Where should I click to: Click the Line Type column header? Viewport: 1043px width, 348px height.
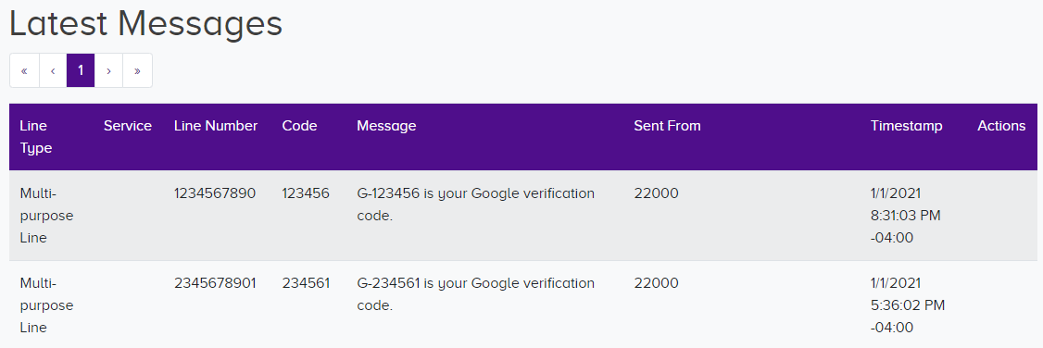point(36,137)
